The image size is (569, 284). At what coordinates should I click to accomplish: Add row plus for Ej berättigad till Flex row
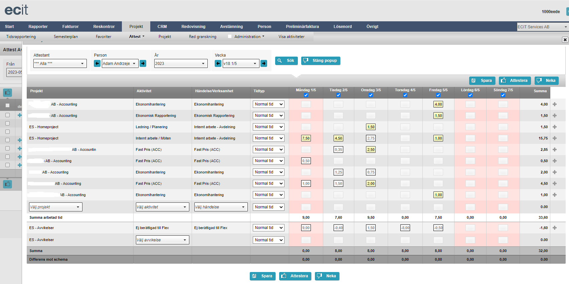click(555, 228)
